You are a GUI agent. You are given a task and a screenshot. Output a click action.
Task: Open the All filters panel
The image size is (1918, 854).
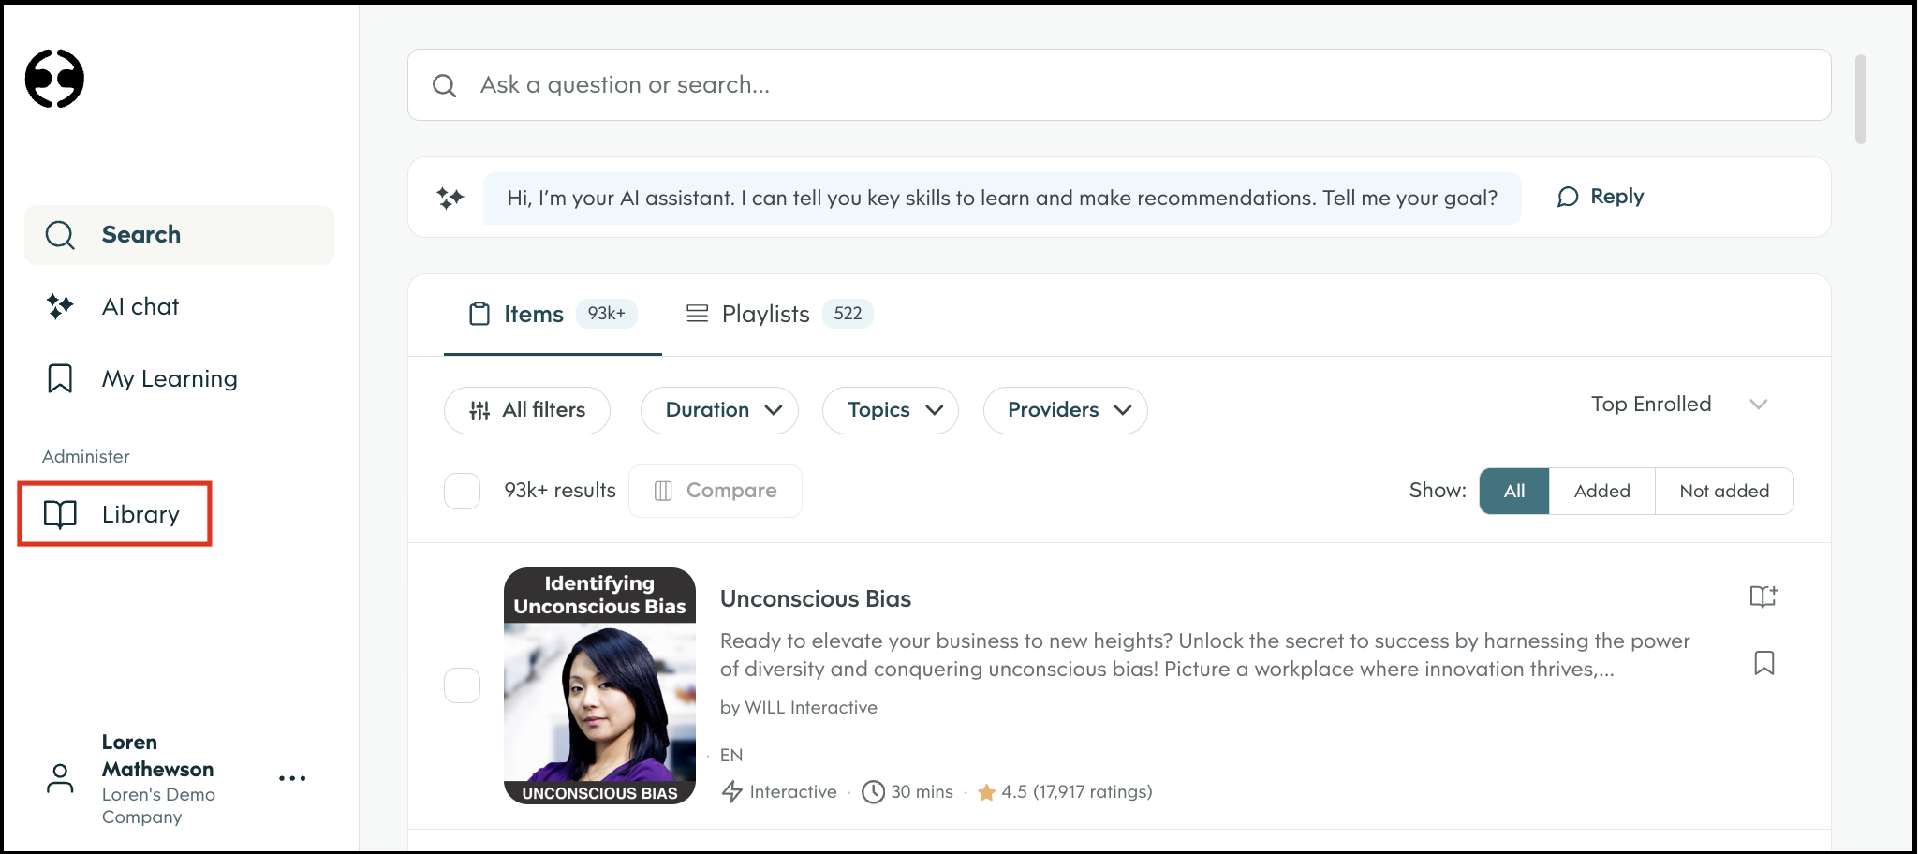click(527, 410)
